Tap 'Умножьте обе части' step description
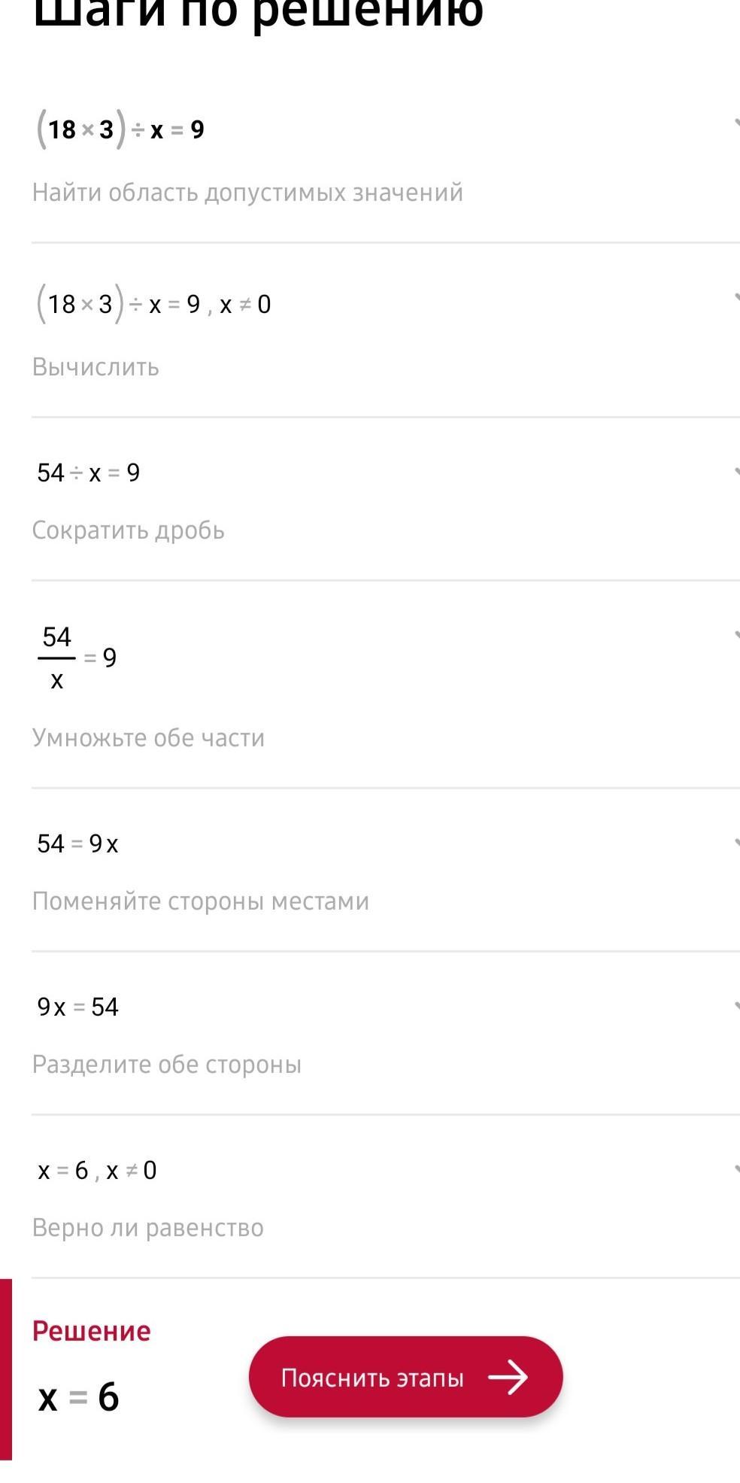This screenshot has height=1483, width=740. coord(148,737)
